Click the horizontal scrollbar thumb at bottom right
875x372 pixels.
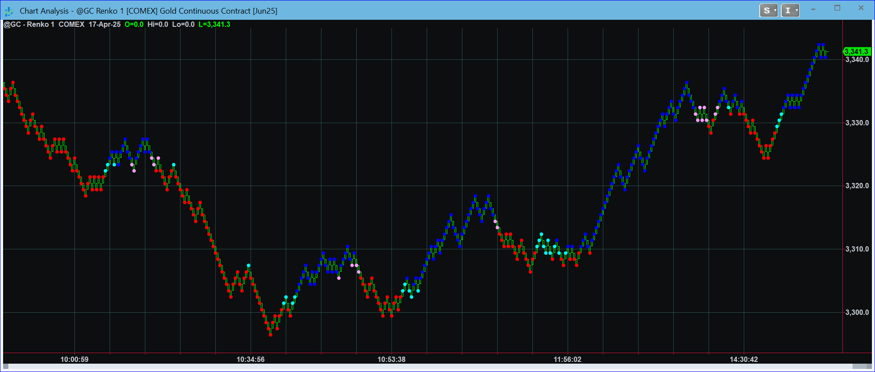tap(859, 367)
